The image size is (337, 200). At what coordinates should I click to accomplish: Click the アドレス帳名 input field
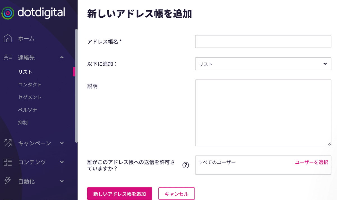(x=263, y=41)
